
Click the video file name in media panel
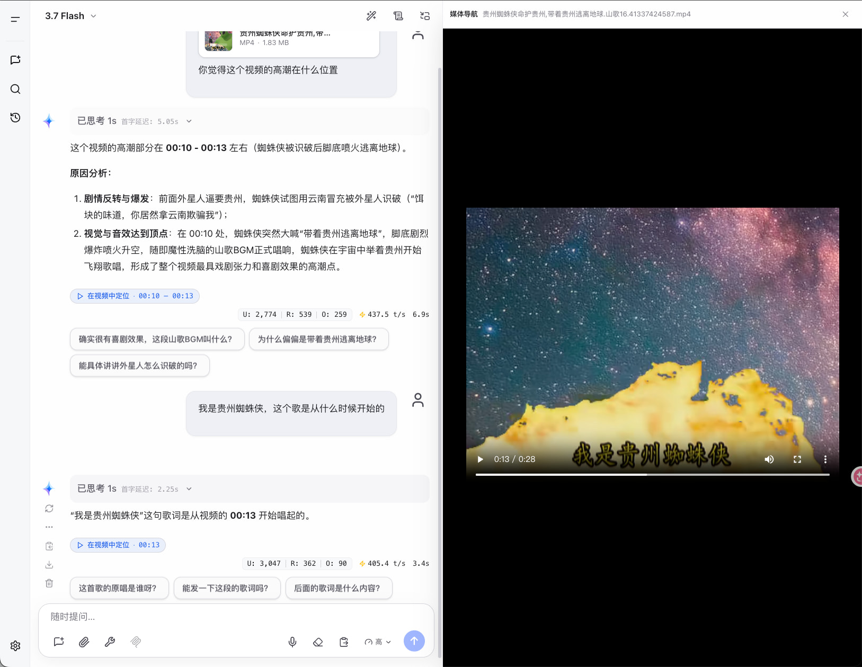[586, 14]
